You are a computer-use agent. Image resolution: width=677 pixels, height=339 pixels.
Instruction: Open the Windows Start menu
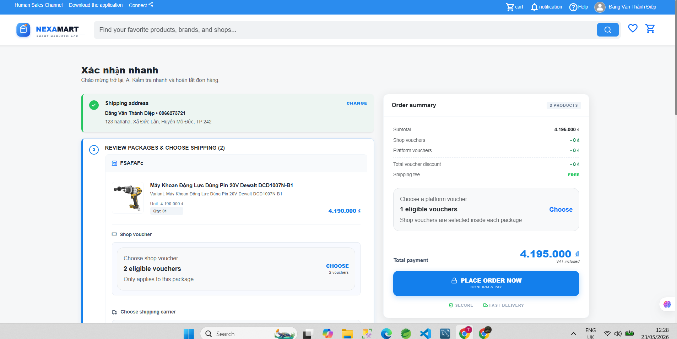pyautogui.click(x=189, y=334)
